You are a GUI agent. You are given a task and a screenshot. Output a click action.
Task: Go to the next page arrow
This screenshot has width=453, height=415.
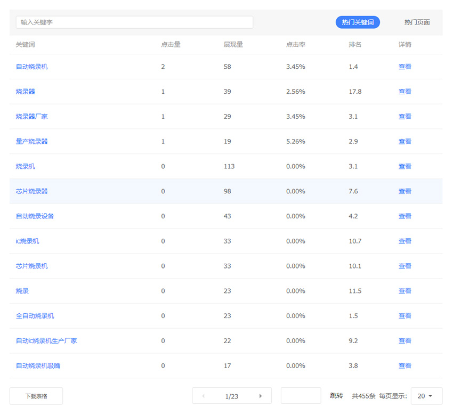[x=260, y=396]
